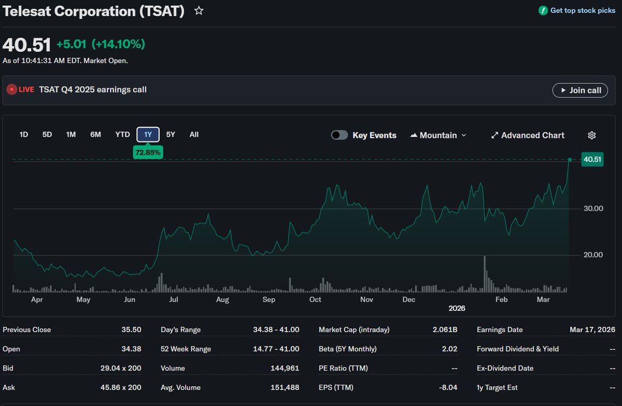Click the Open value 34.38
This screenshot has height=406, width=622.
point(131,349)
